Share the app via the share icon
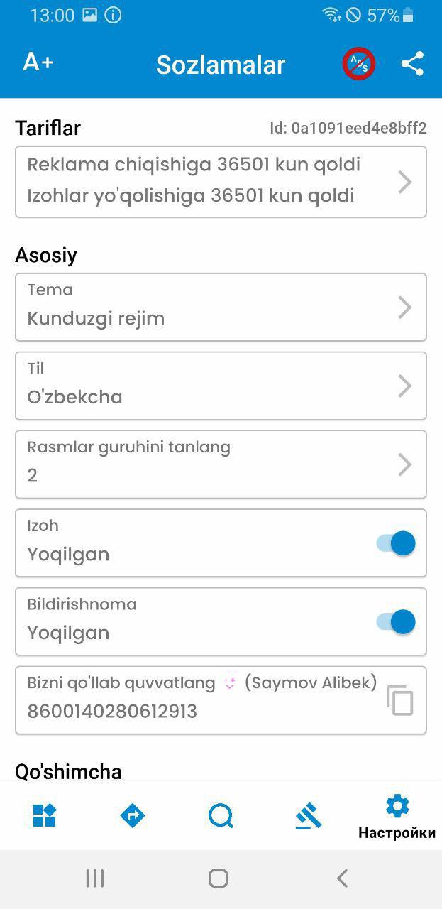442x909 pixels. (411, 64)
